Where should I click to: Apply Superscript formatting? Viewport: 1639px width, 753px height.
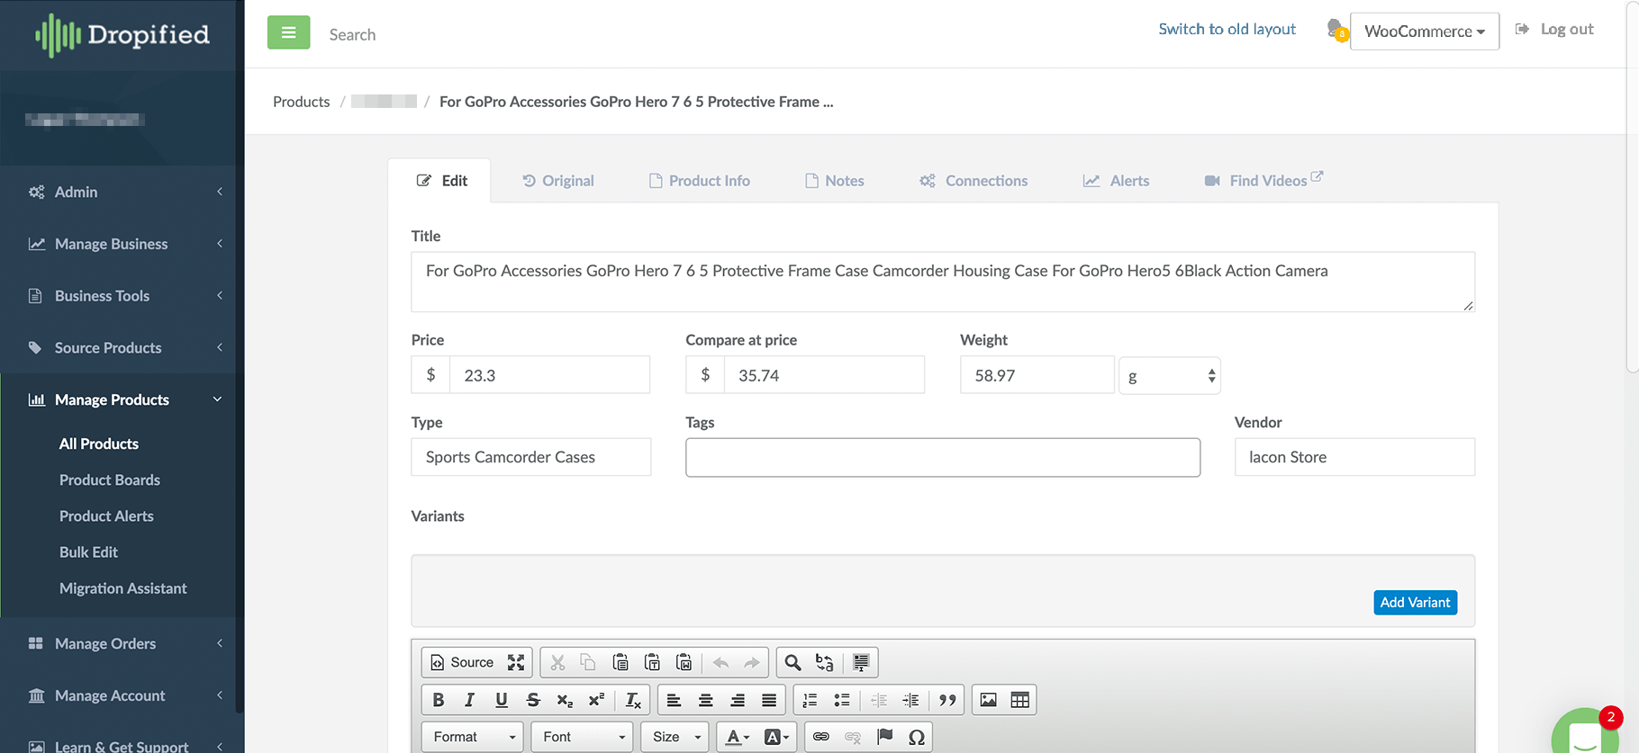coord(596,700)
